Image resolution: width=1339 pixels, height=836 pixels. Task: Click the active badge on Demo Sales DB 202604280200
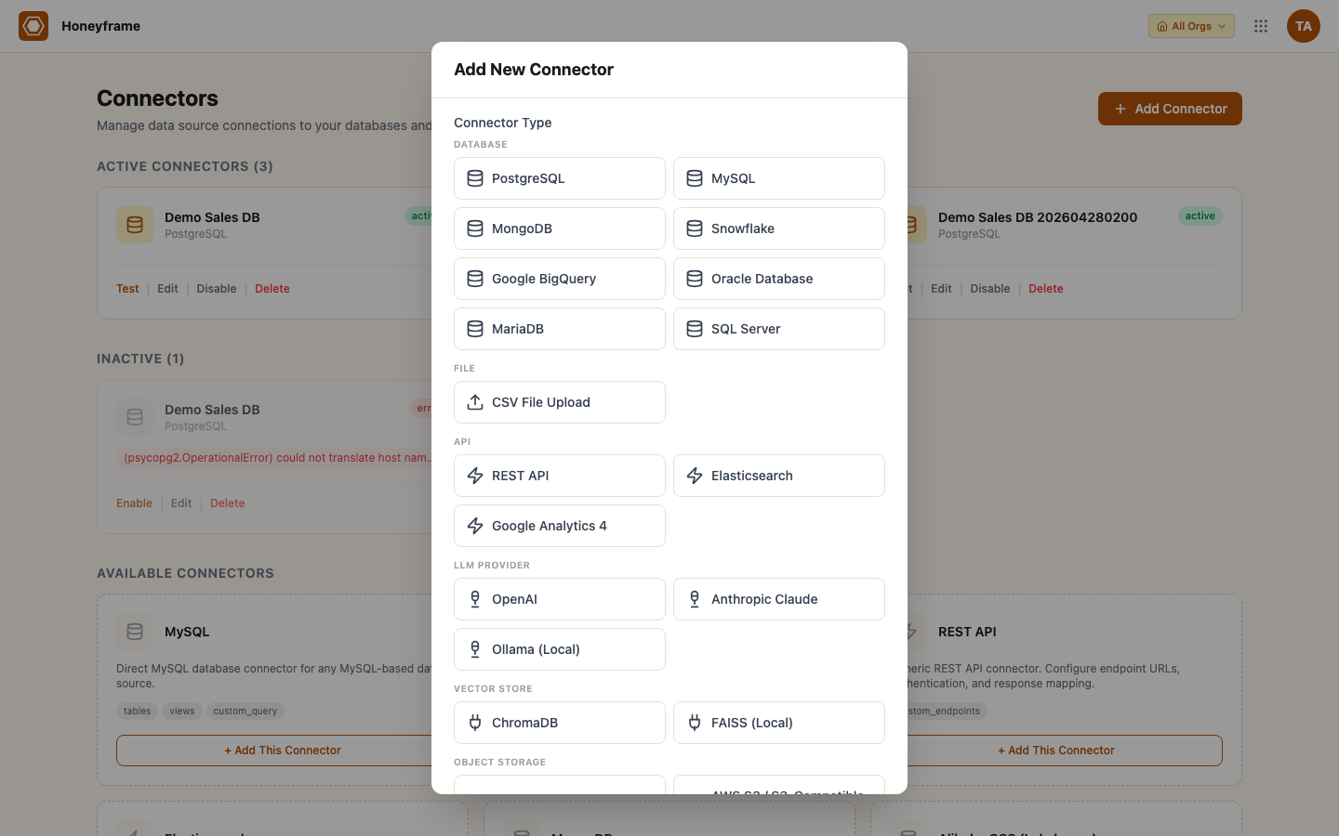coord(1200,216)
